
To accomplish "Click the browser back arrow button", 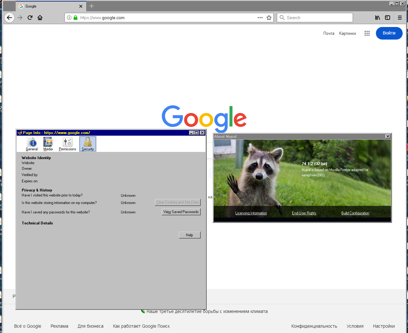I will tap(9, 18).
